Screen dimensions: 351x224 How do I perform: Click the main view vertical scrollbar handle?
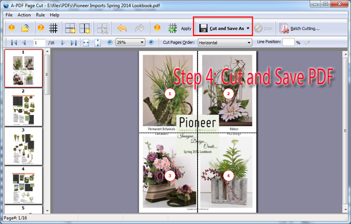coord(345,131)
